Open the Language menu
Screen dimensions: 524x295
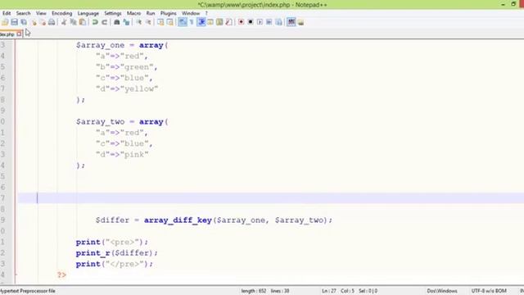(88, 13)
